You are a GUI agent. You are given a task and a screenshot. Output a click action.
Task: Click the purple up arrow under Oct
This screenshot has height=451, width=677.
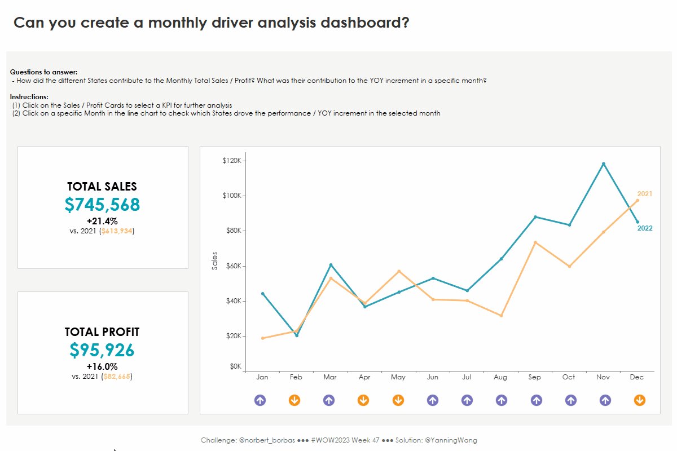(x=570, y=400)
